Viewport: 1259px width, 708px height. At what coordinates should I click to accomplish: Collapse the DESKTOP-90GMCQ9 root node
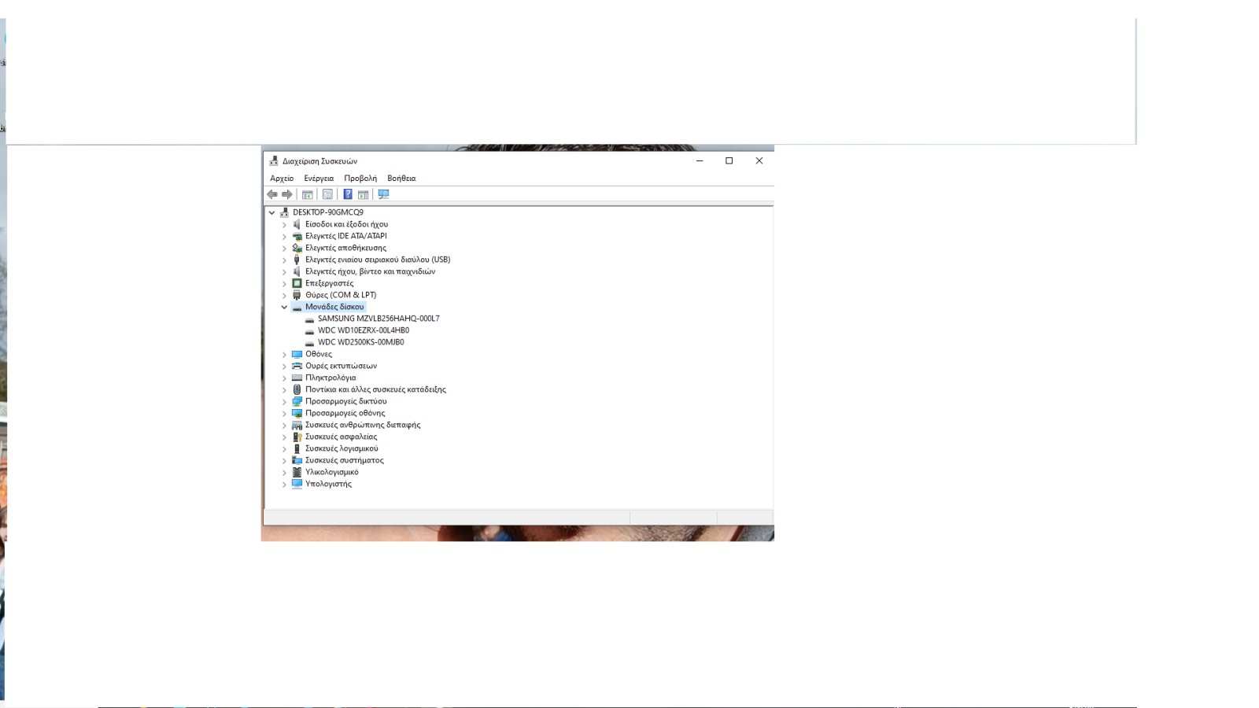point(272,212)
